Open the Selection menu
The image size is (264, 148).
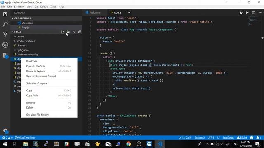[19, 7]
